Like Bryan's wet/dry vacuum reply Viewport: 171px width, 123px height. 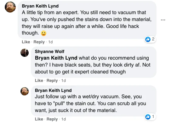39,119
